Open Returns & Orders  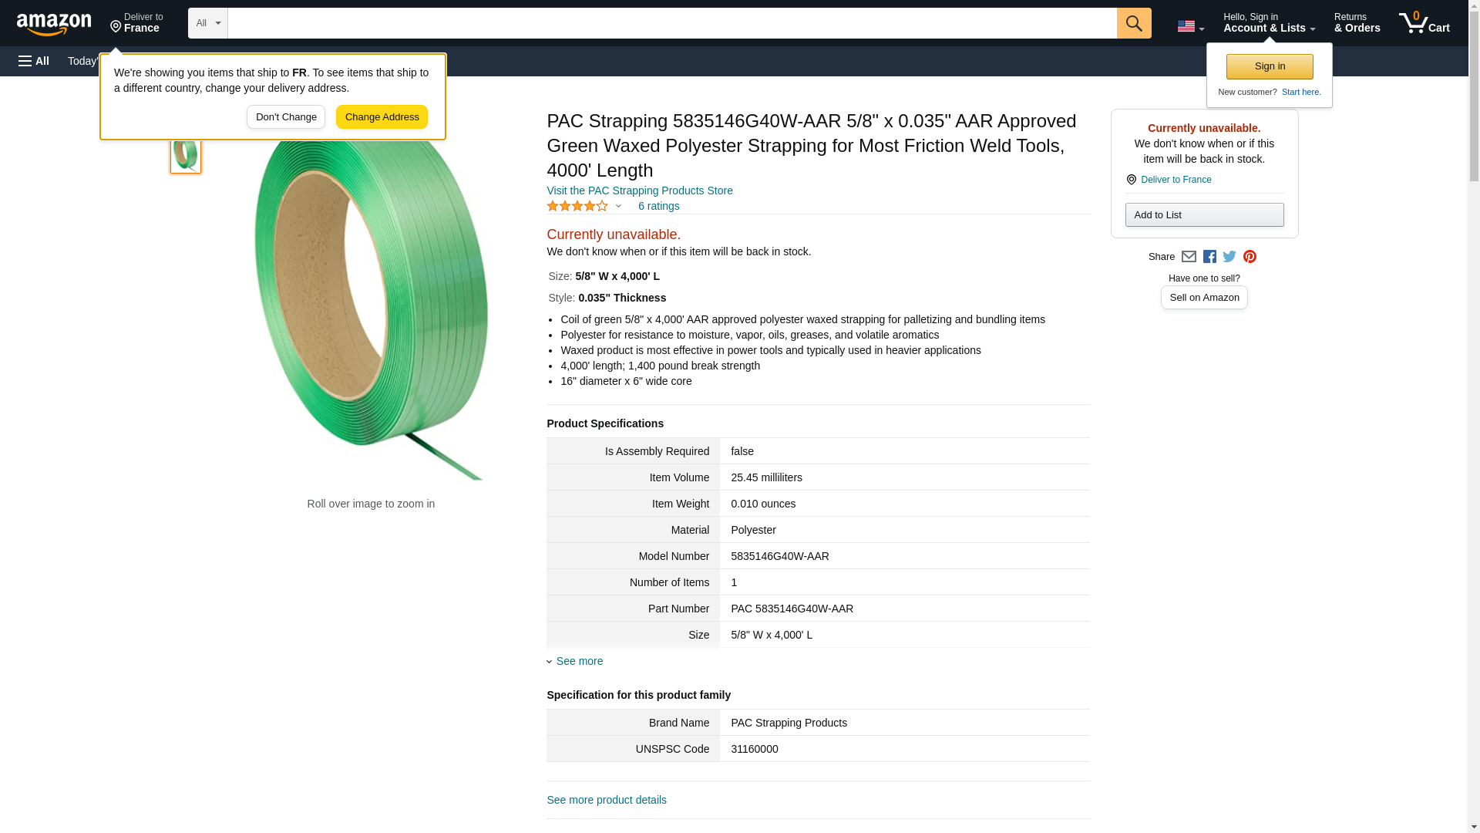1357,23
